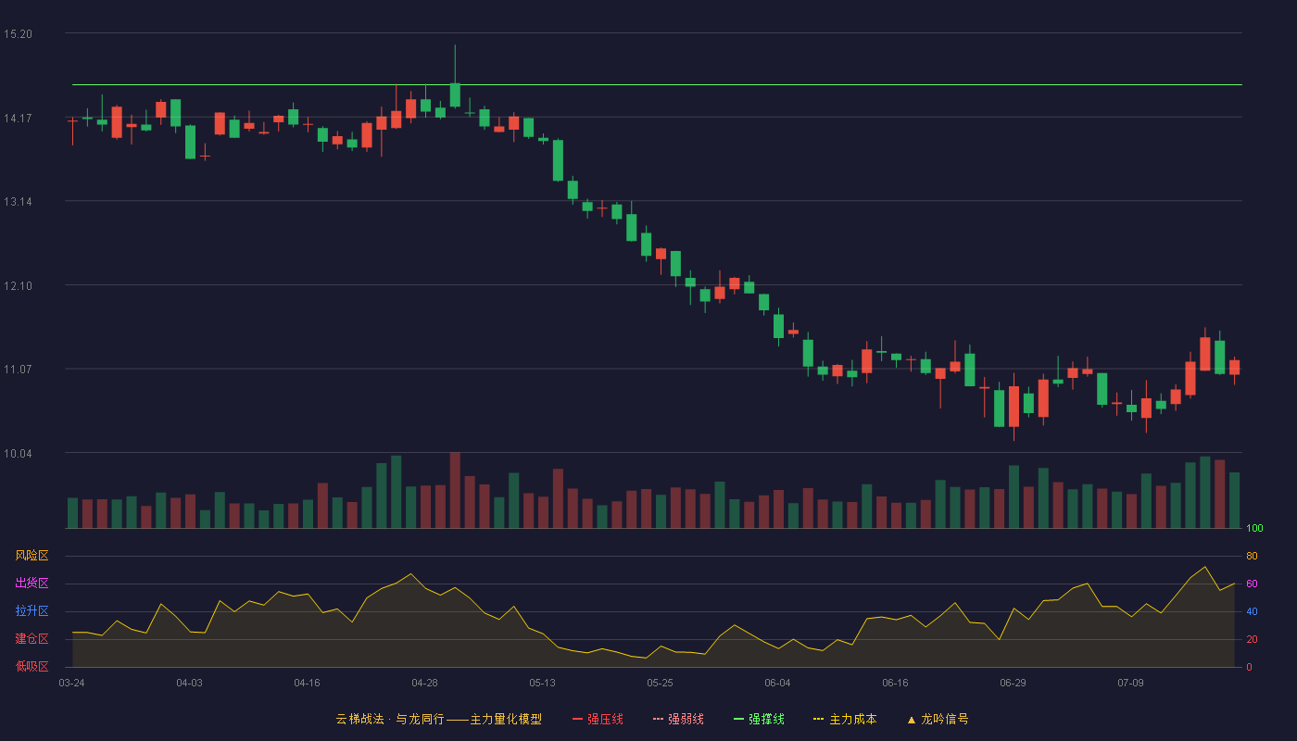
Task: Select the 出货区 zone label
Action: click(x=31, y=584)
